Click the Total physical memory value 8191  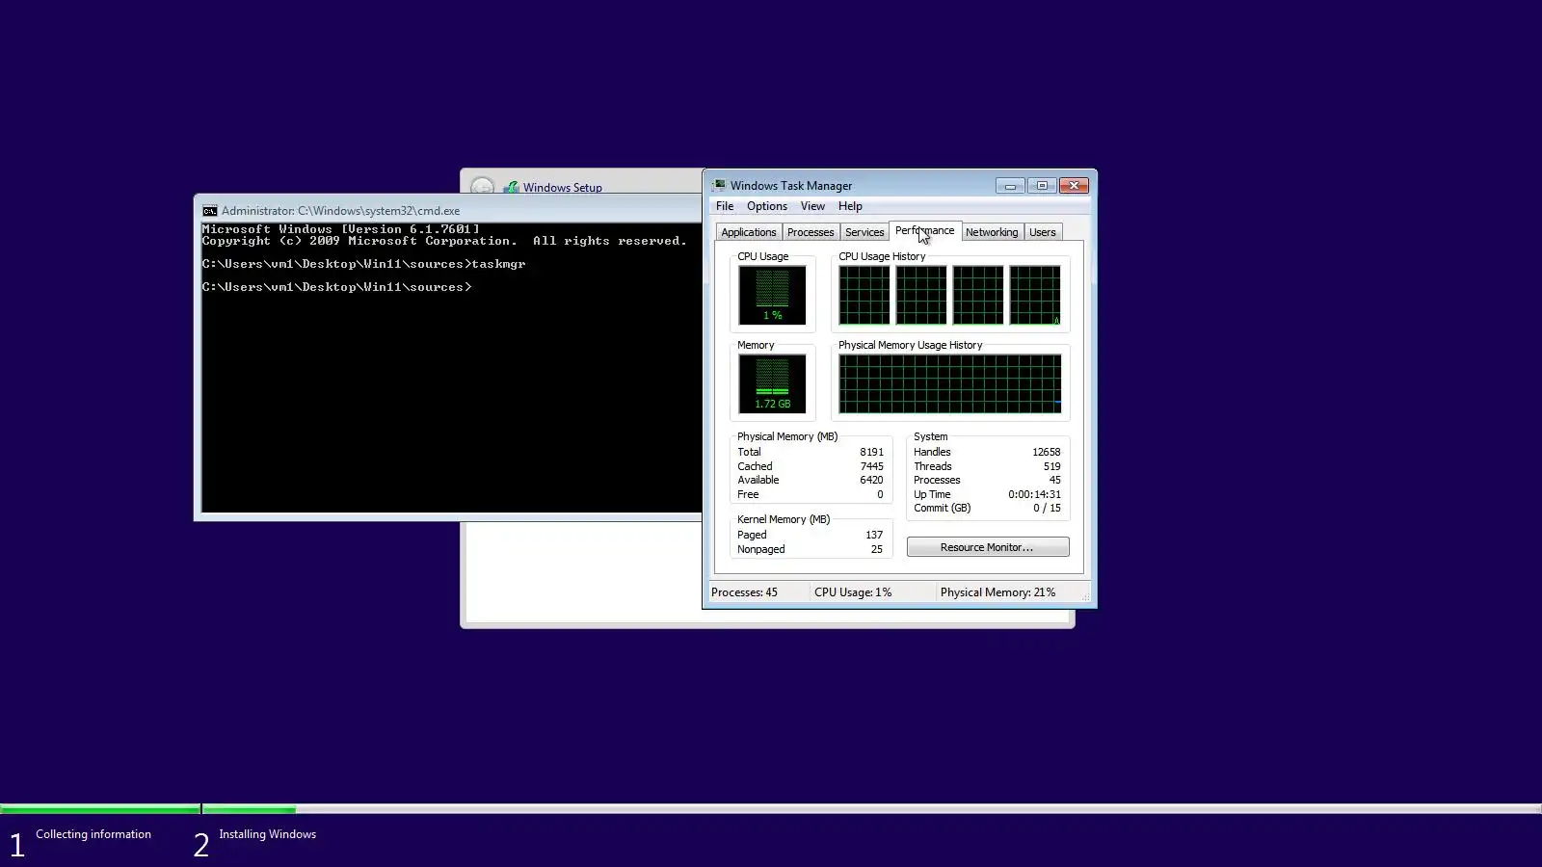tap(871, 452)
